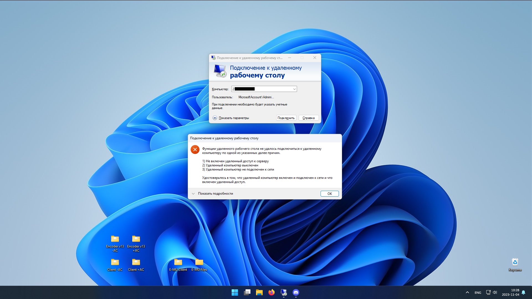Viewport: 532px width, 299px height.
Task: Open notifications bell icon
Action: point(523,292)
